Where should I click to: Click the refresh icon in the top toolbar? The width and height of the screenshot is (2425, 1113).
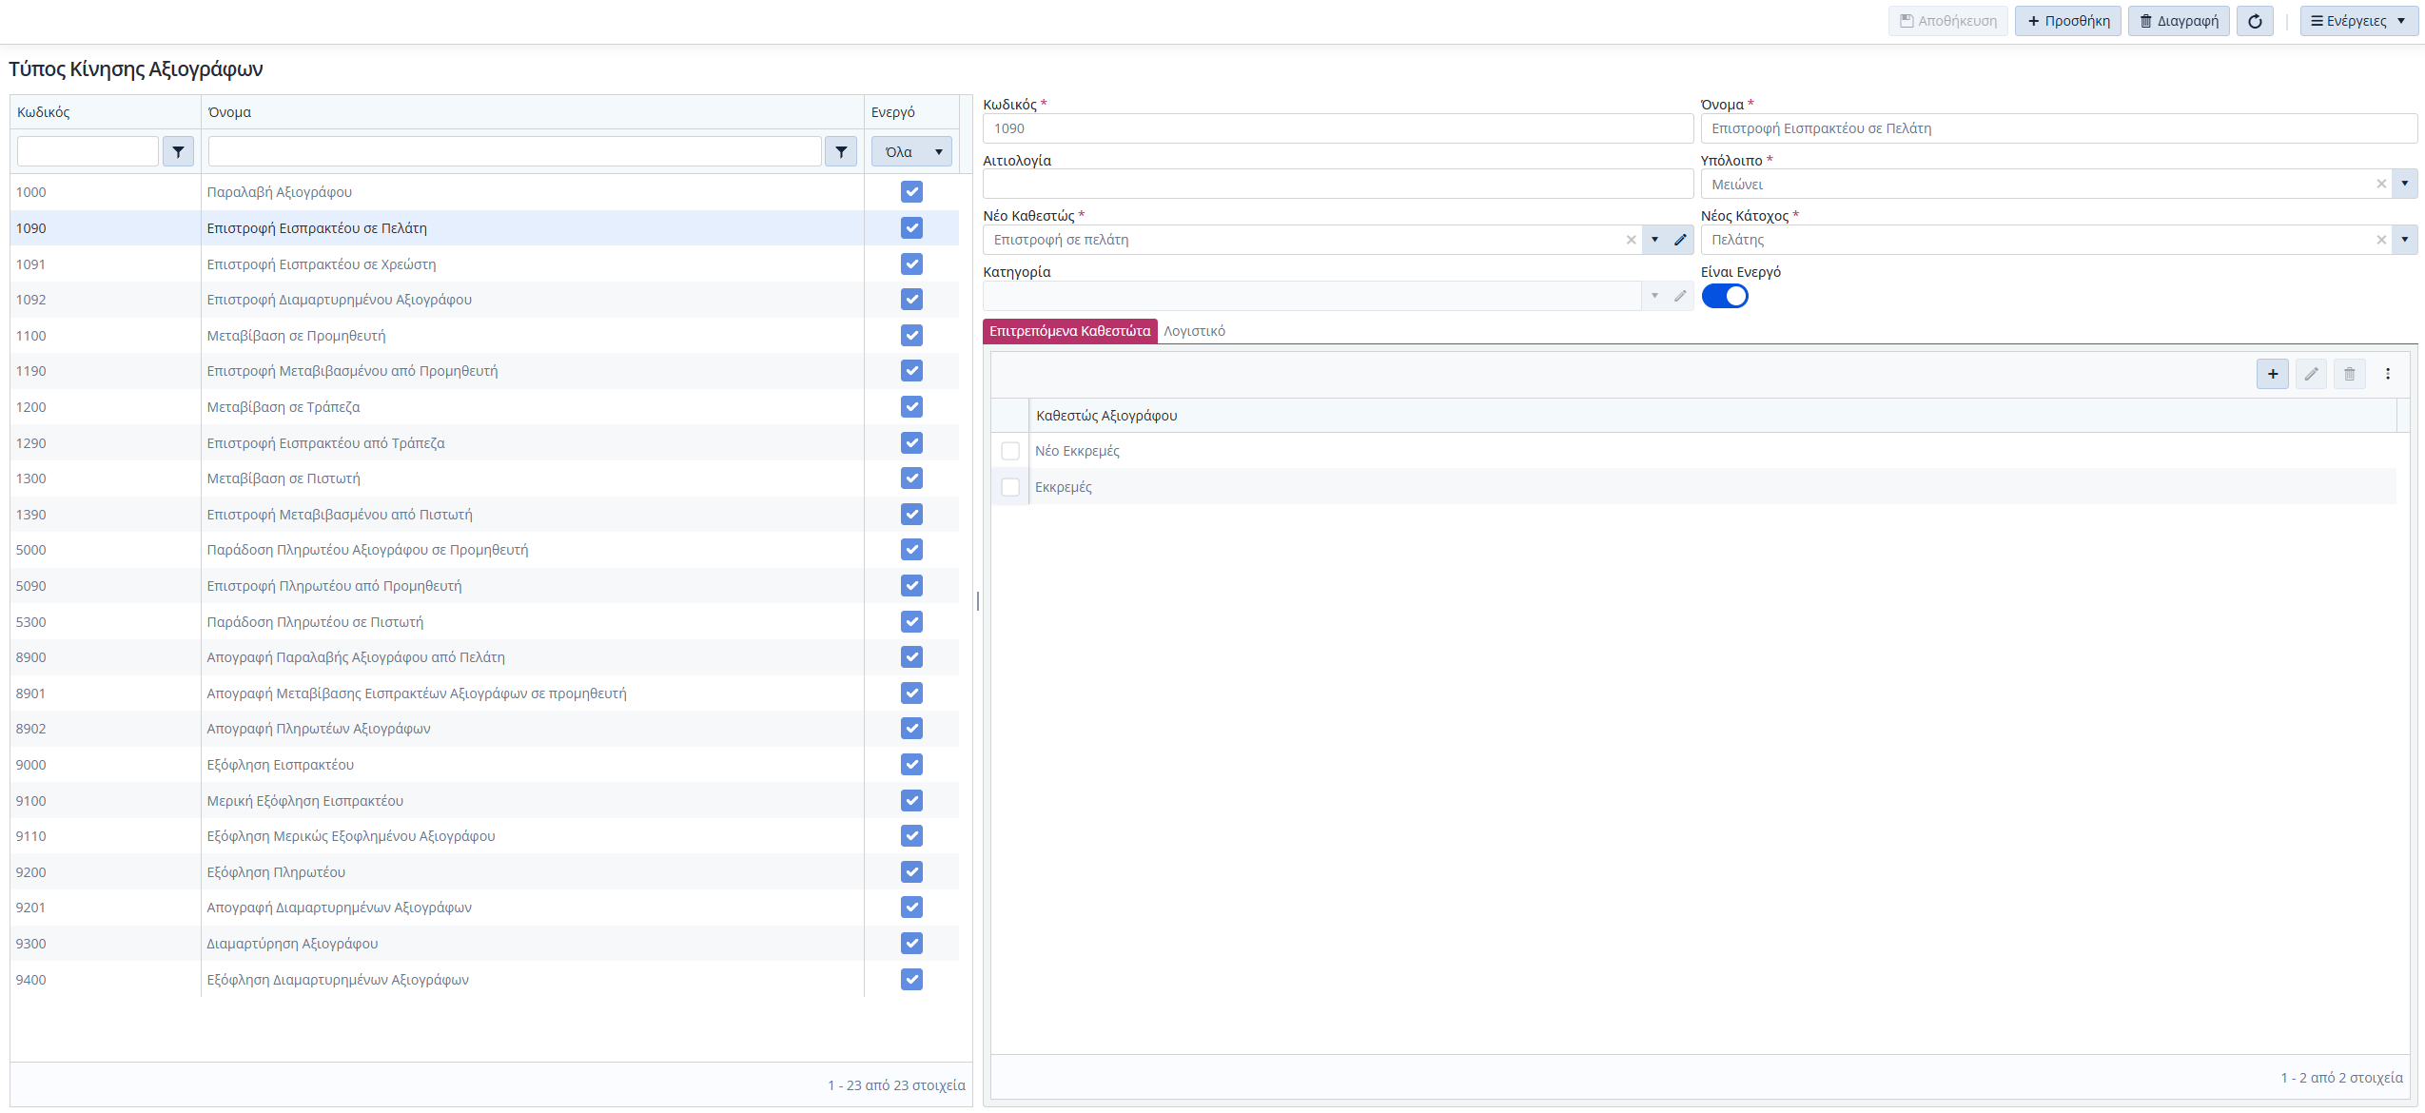2254,21
